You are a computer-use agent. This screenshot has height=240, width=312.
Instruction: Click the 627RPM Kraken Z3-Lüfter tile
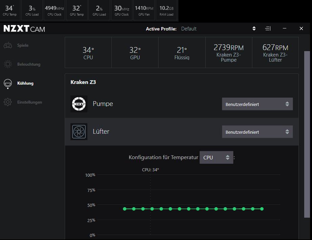275,52
